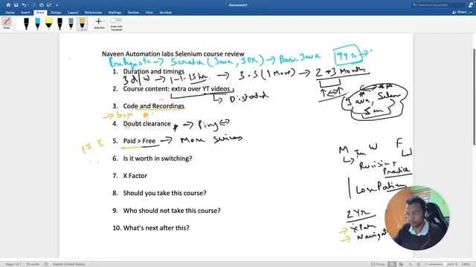Open the Home ribbon tab
Viewport: 476px width, 267px height.
(x=10, y=13)
